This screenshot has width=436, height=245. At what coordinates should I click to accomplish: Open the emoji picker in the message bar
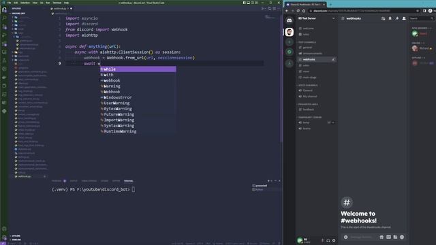[x=402, y=237]
